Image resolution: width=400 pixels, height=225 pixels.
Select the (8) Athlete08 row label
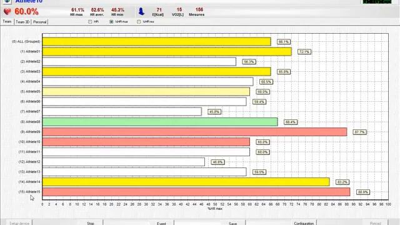30,122
